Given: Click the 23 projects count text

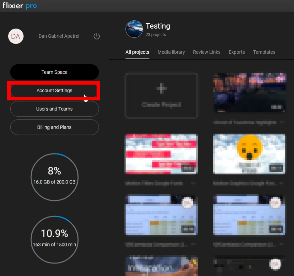Looking at the screenshot, I should [156, 35].
